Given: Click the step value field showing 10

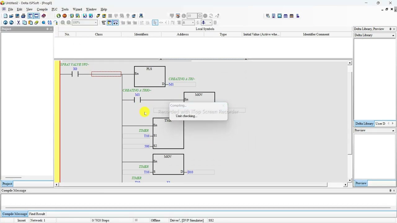Looking at the screenshot, I should click(192, 16).
